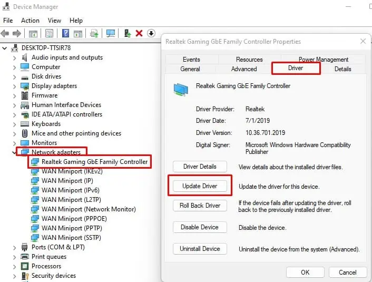Switch to the Events tab
Viewport: 372px width, 282px height.
coord(191,60)
